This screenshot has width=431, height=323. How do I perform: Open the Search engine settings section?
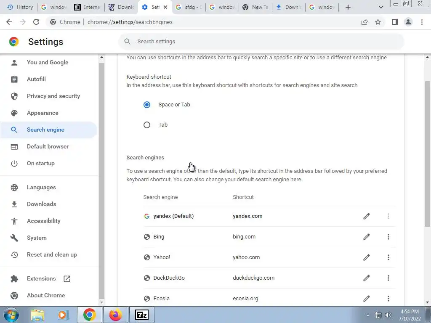(x=49, y=130)
